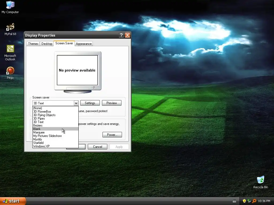Screen dimensions: 274x205
Task: Click the security shield tray icon
Action: (244, 201)
